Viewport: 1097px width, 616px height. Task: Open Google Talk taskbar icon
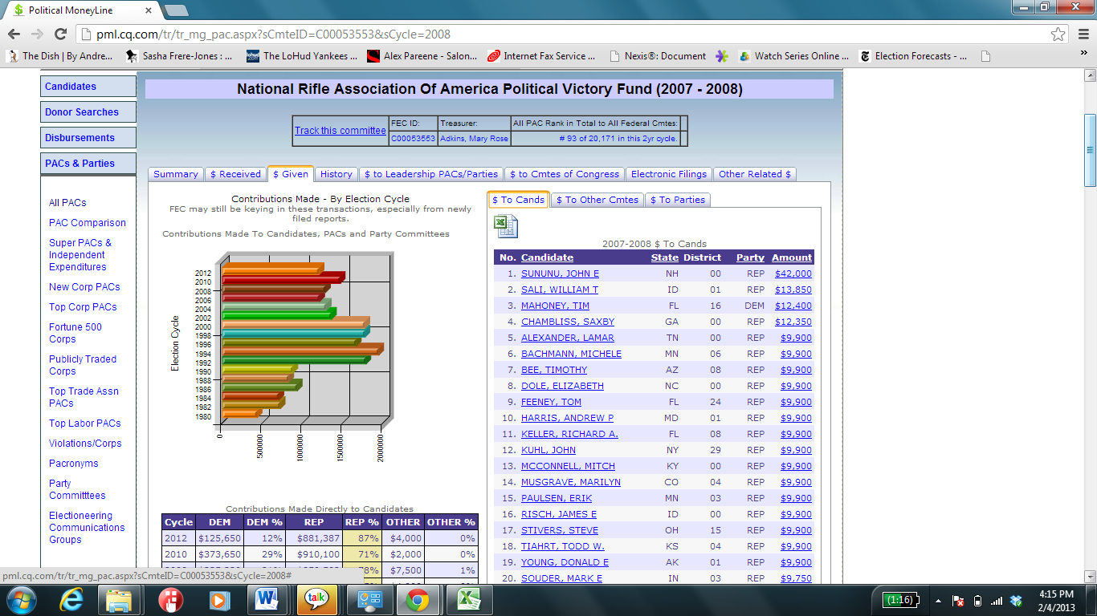coord(316,600)
